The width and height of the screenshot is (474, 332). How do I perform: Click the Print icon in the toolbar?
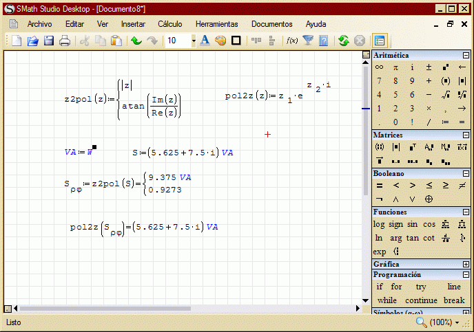pyautogui.click(x=65, y=41)
